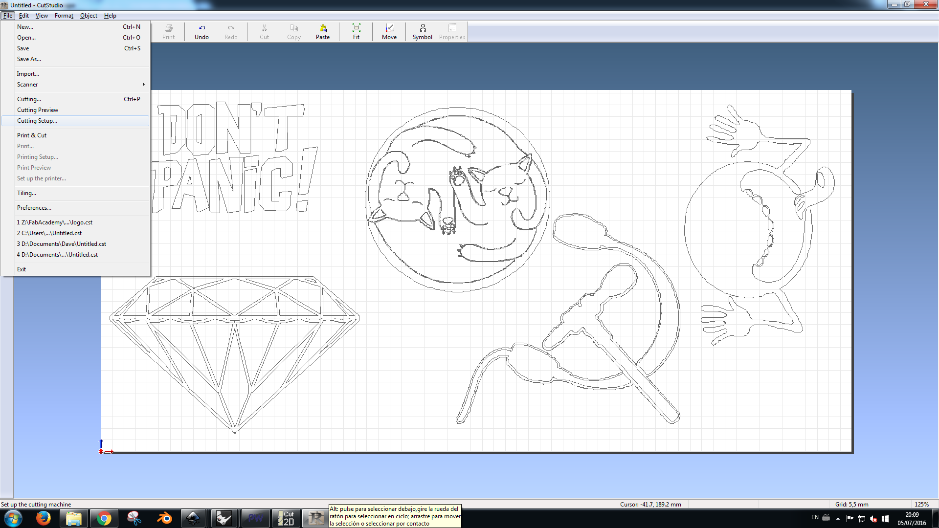Click the DON'T PANIC! outline artwork
The image size is (939, 528).
click(235, 158)
